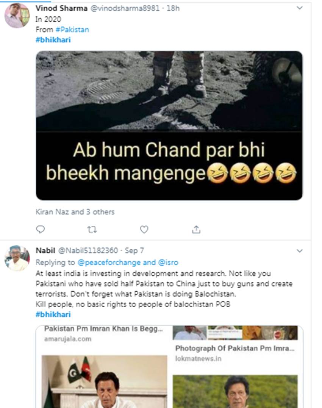322x408 pixels.
Task: Click Nabil's display name
Action: click(45, 250)
